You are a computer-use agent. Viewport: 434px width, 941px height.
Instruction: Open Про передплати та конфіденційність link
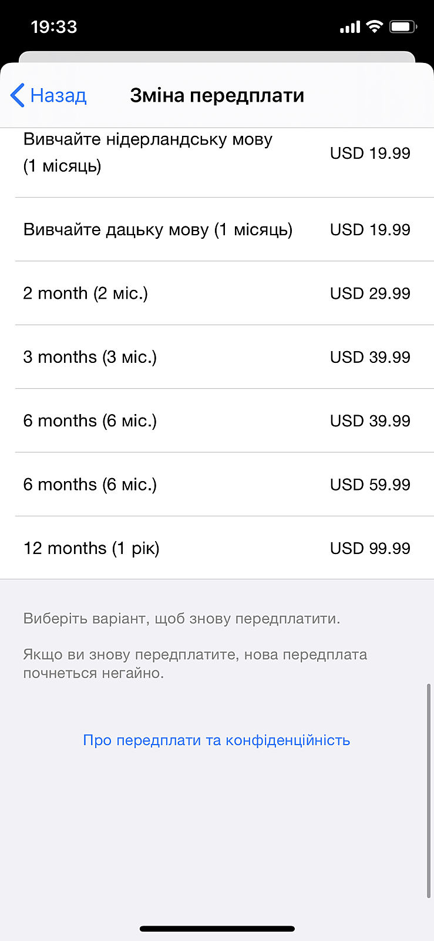click(217, 740)
